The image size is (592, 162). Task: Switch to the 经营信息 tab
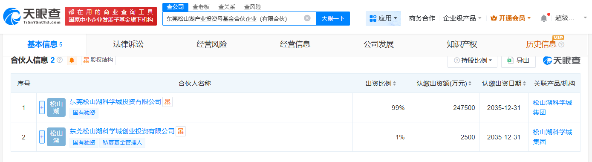(x=295, y=44)
